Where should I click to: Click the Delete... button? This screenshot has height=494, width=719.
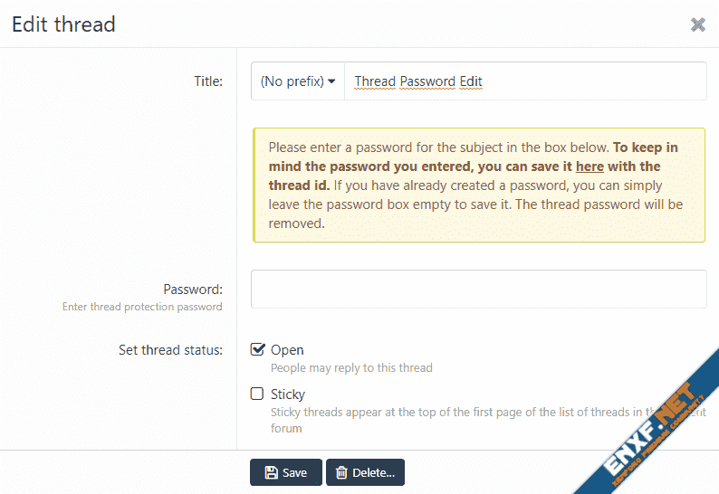(x=365, y=472)
